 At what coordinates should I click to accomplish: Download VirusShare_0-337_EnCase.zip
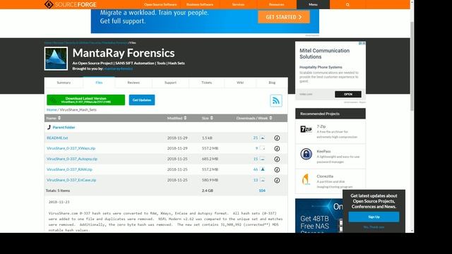pyautogui.click(x=71, y=180)
